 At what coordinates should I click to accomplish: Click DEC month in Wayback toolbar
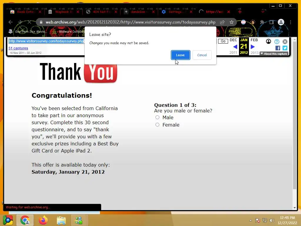click(233, 40)
